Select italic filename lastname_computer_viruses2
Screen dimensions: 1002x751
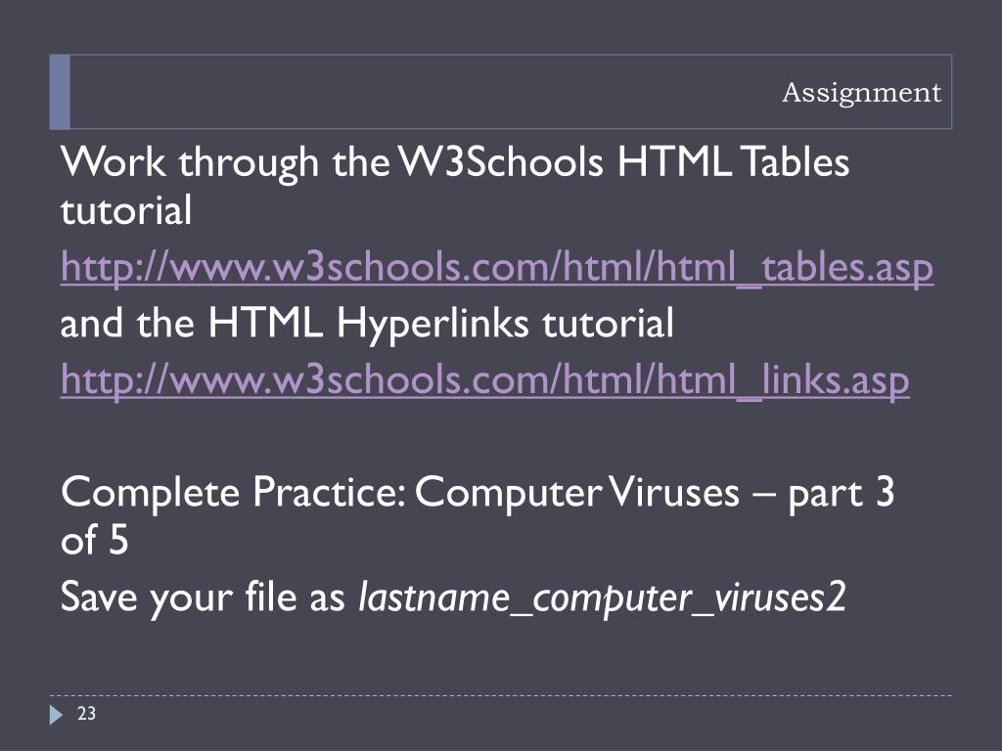pyautogui.click(x=602, y=598)
